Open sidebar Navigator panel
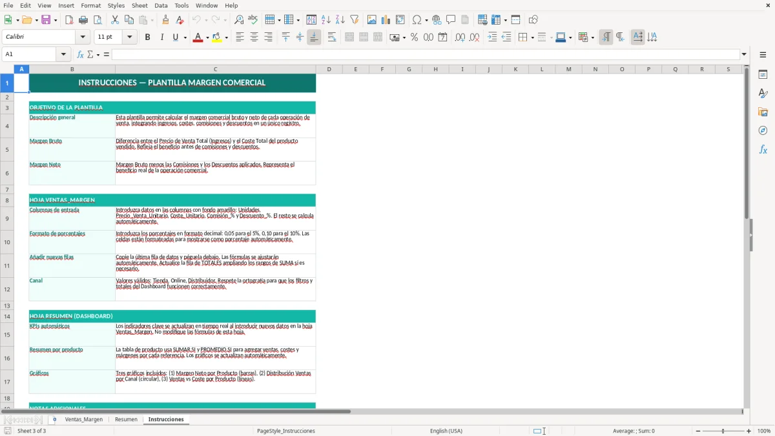 coord(763,130)
